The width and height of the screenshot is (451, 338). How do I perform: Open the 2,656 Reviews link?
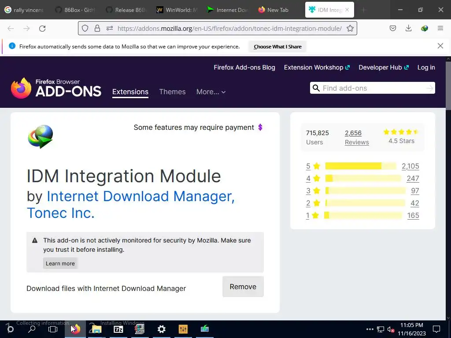coord(357,137)
